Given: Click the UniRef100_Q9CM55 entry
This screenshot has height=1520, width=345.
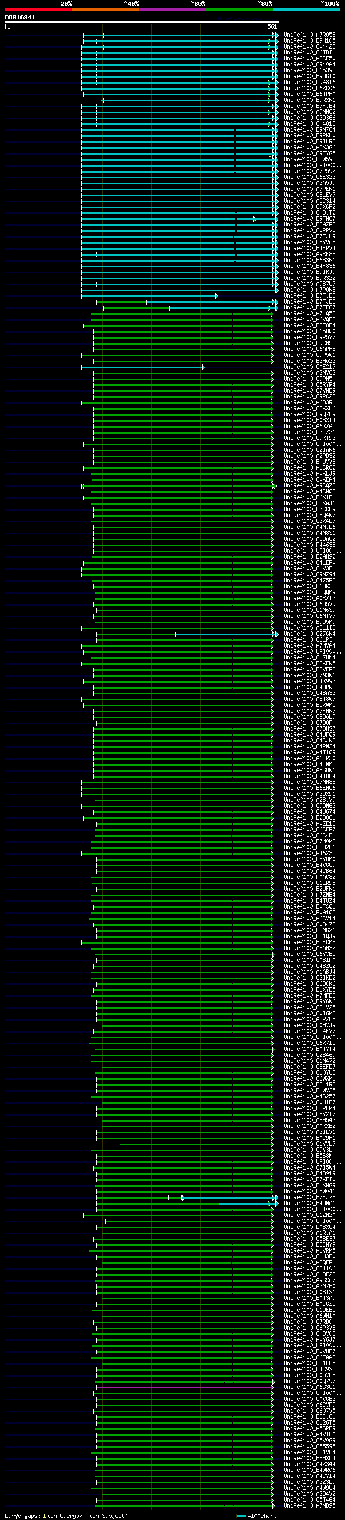Looking at the screenshot, I should [309, 343].
